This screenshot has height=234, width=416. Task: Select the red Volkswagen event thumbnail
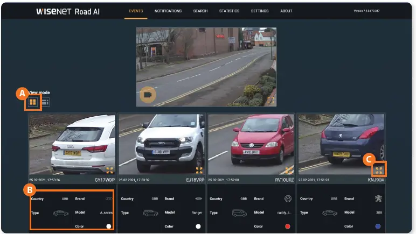(251, 144)
